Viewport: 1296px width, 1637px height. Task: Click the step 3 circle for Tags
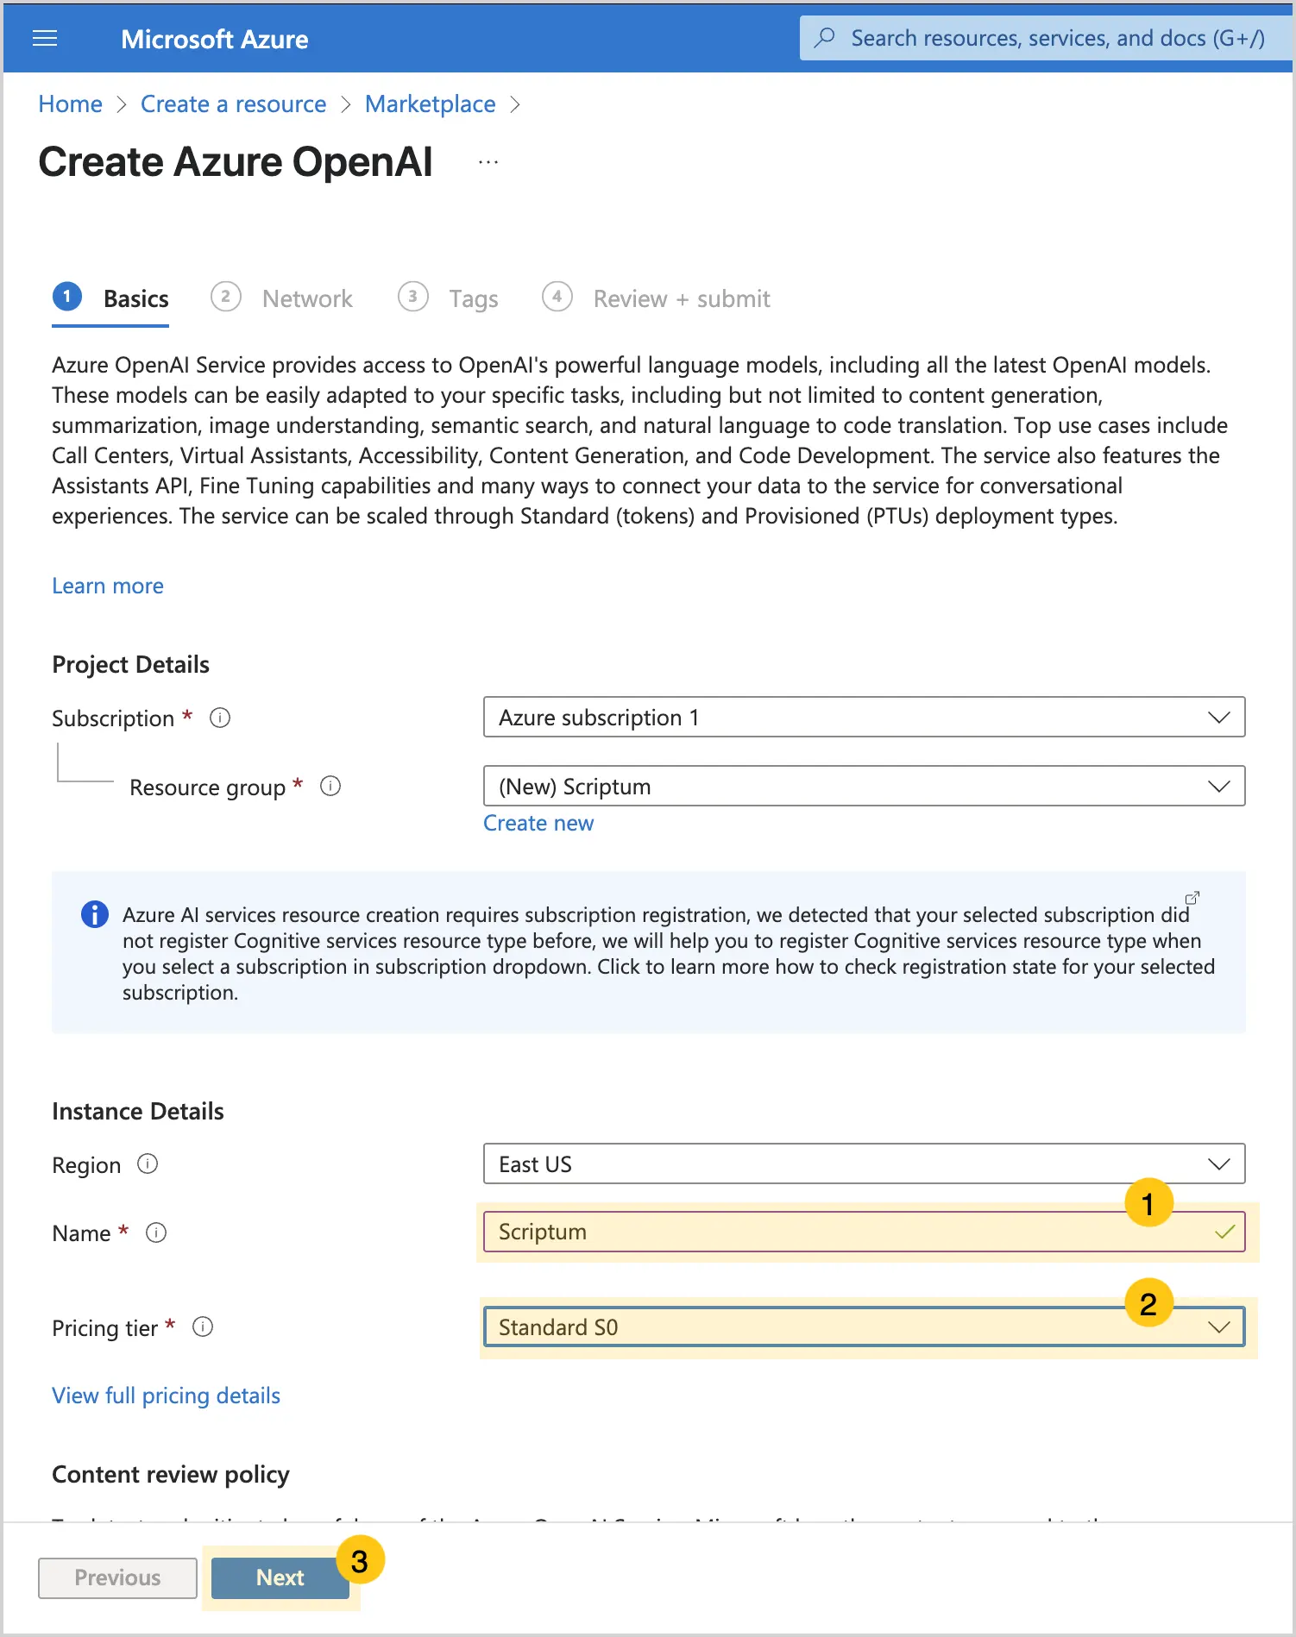point(413,297)
